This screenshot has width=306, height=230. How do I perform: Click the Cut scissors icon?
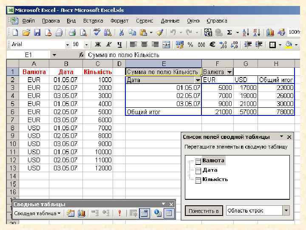coord(122,32)
